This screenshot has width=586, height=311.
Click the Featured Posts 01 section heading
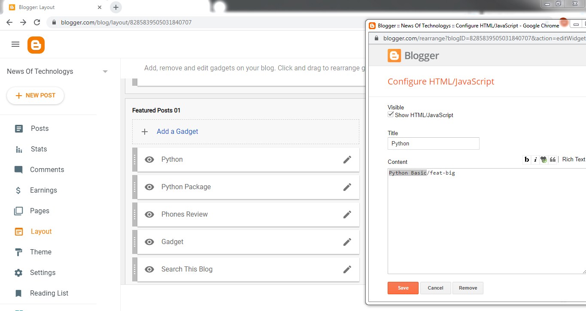pyautogui.click(x=156, y=110)
